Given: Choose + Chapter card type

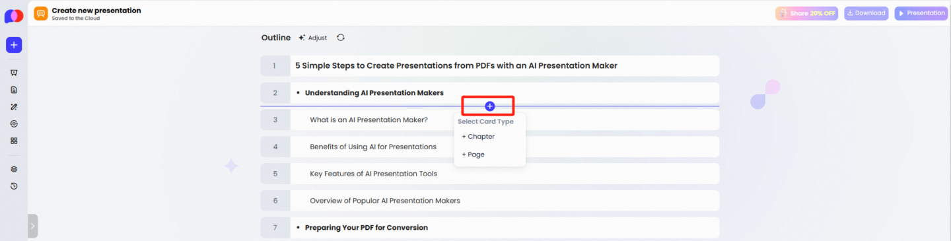Looking at the screenshot, I should pyautogui.click(x=479, y=137).
